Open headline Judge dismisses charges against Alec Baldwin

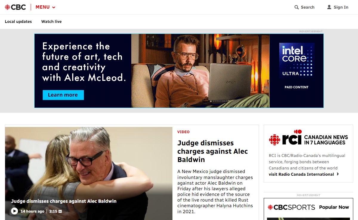point(213,151)
